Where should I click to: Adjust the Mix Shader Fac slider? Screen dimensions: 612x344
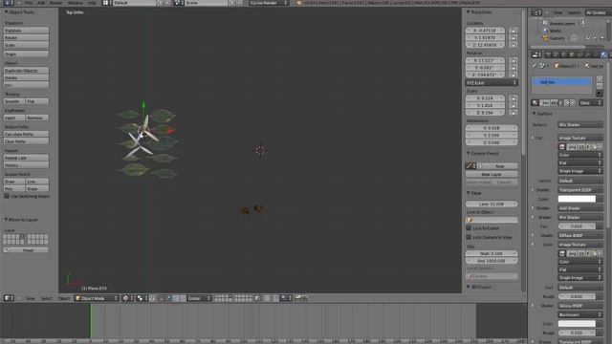coord(577,226)
